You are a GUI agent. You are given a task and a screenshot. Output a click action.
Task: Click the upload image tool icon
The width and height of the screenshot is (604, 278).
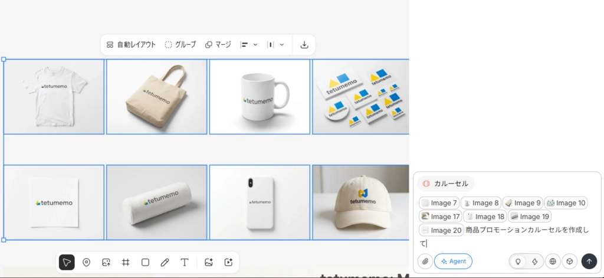pyautogui.click(x=106, y=263)
